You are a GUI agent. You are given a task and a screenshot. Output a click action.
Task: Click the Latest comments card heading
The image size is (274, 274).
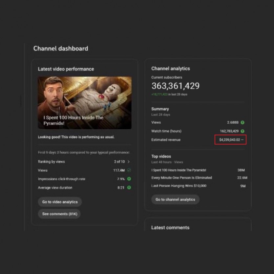coord(170,227)
